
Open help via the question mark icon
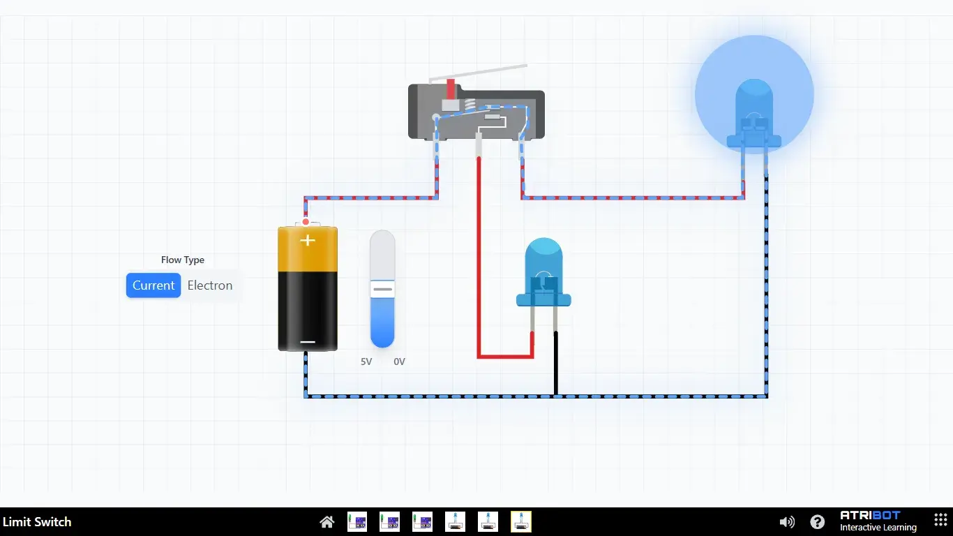817,522
